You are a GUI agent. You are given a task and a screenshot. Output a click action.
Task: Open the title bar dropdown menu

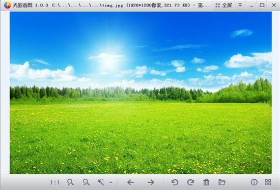click(240, 5)
